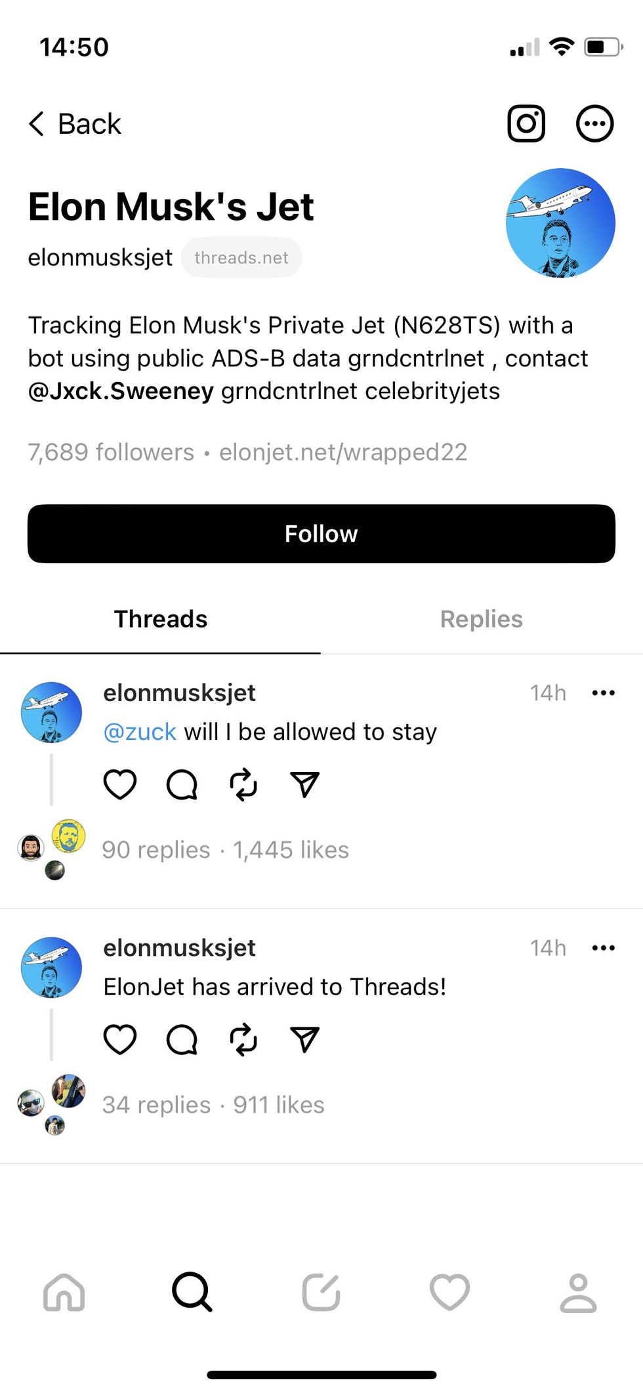Screen dimensions: 643x1393
Task: Repost the '@zuck will I be allowed' post
Action: [243, 784]
